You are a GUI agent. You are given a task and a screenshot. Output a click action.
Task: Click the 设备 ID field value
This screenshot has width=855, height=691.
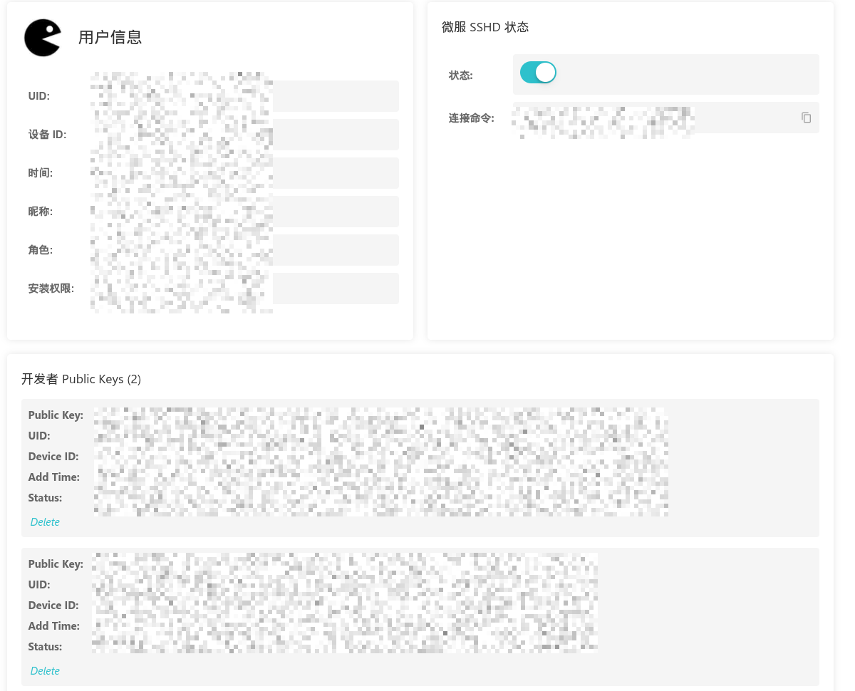244,135
